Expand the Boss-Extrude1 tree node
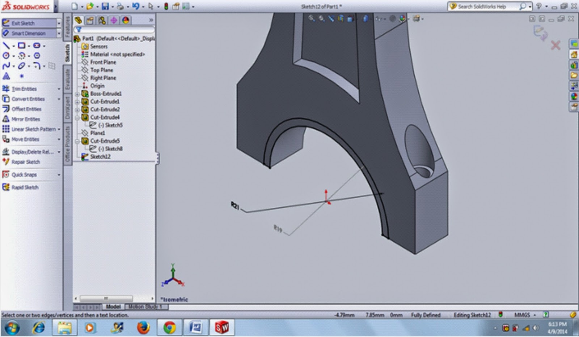Image resolution: width=579 pixels, height=337 pixels. [x=77, y=94]
